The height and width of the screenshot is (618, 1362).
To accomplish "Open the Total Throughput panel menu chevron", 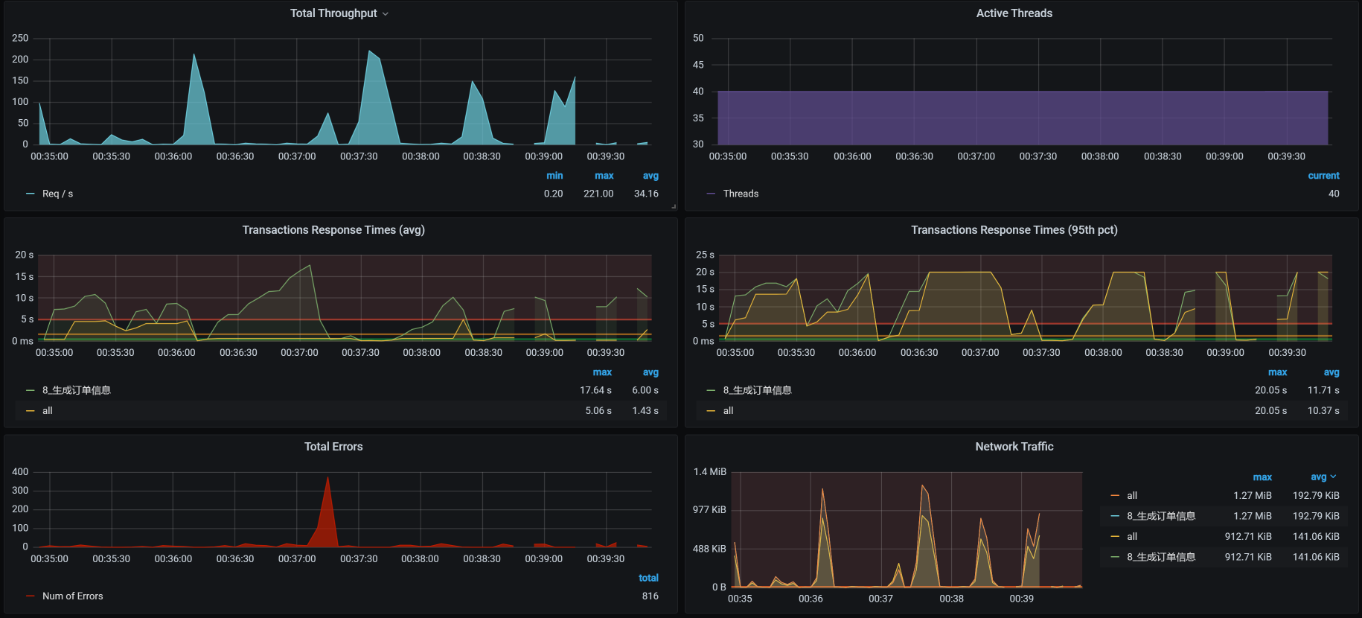I will (386, 14).
